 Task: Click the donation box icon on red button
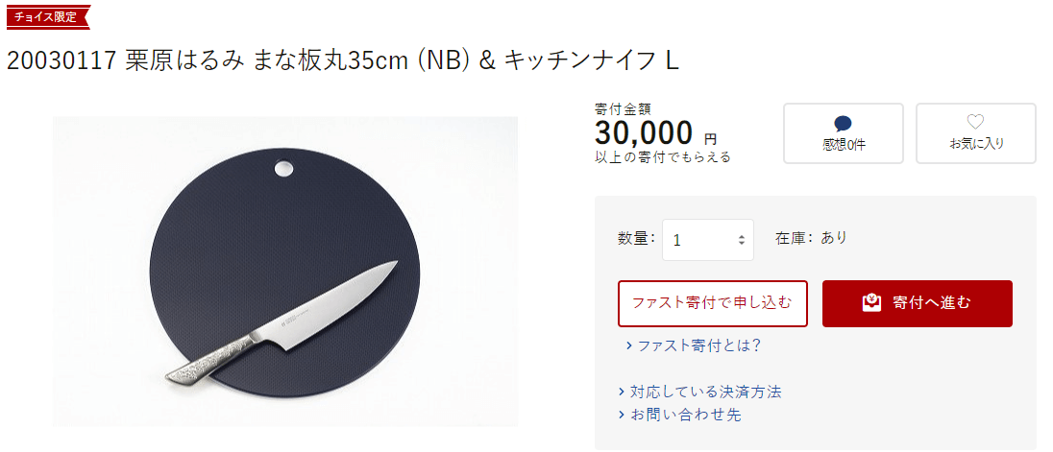point(871,303)
